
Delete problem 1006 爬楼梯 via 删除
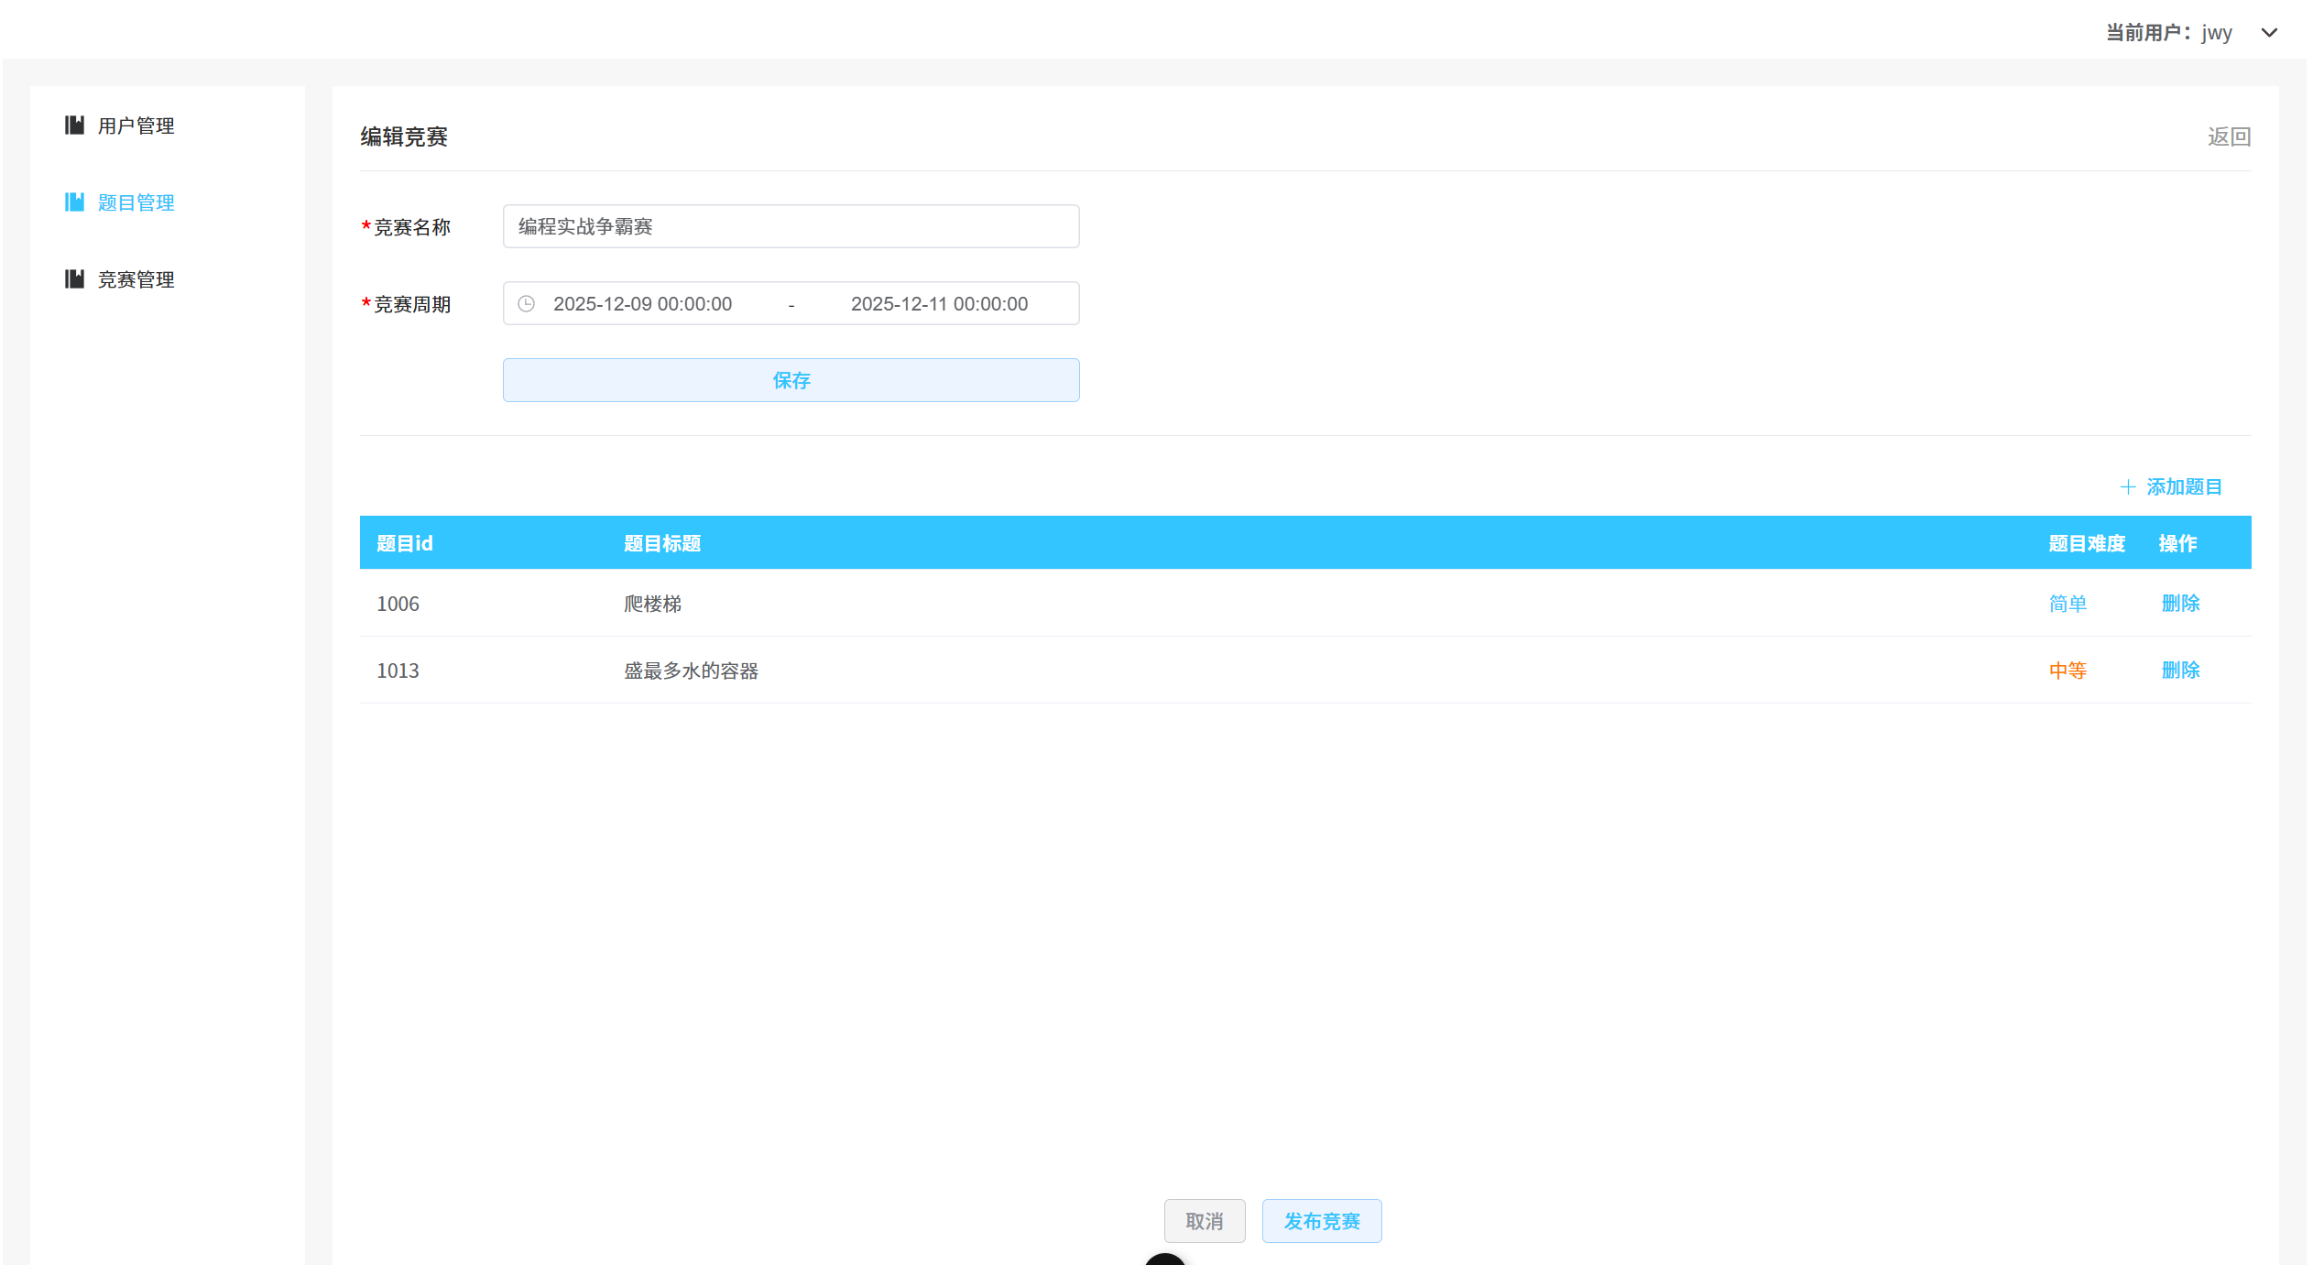[x=2180, y=603]
